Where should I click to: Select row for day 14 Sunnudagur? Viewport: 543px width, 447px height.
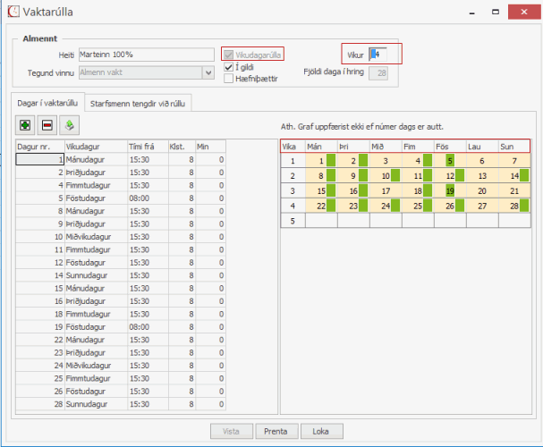click(x=121, y=275)
